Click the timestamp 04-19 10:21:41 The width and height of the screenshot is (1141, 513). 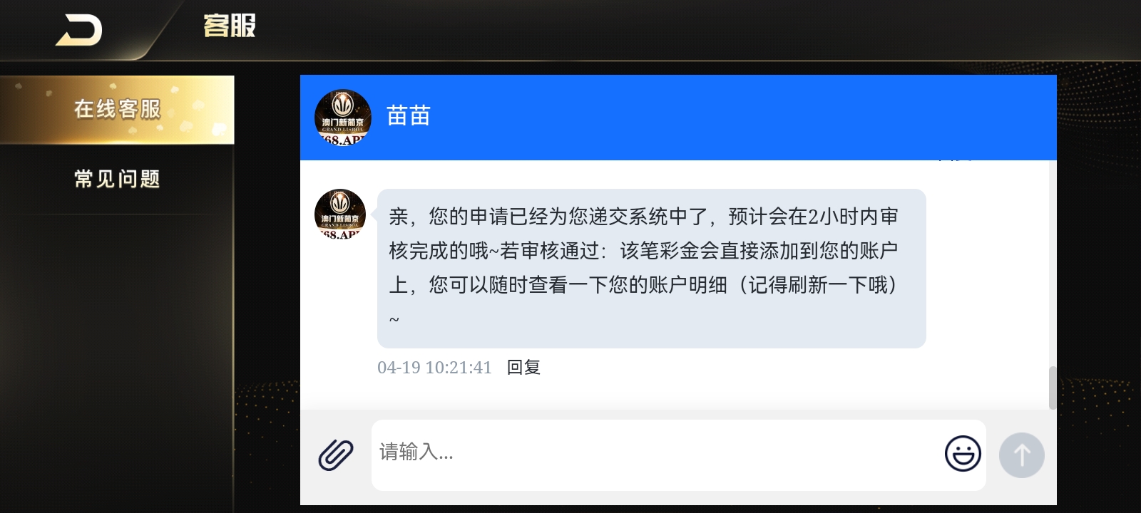434,368
